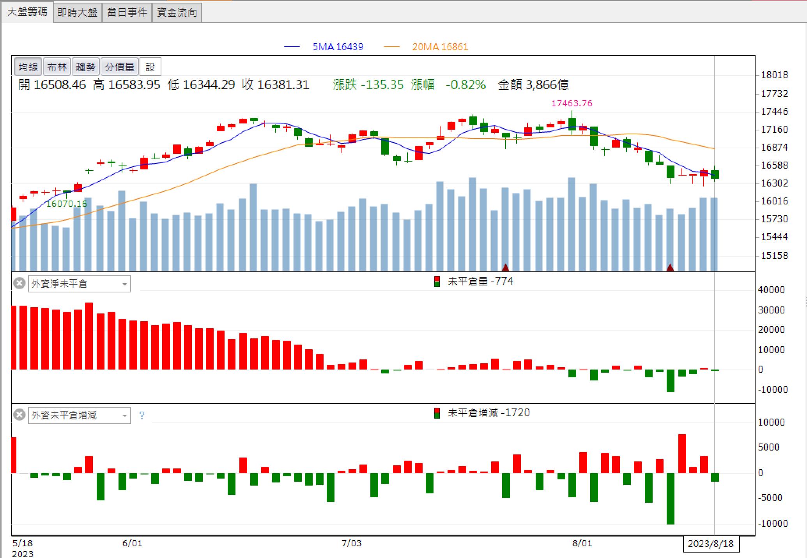The height and width of the screenshot is (558, 807).
Task: Toggle the 分價量 volume-by-price overlay
Action: [120, 67]
